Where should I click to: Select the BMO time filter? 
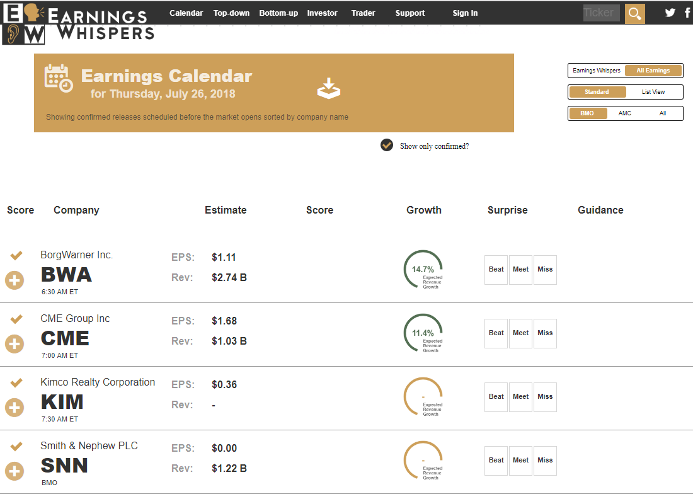coord(587,113)
